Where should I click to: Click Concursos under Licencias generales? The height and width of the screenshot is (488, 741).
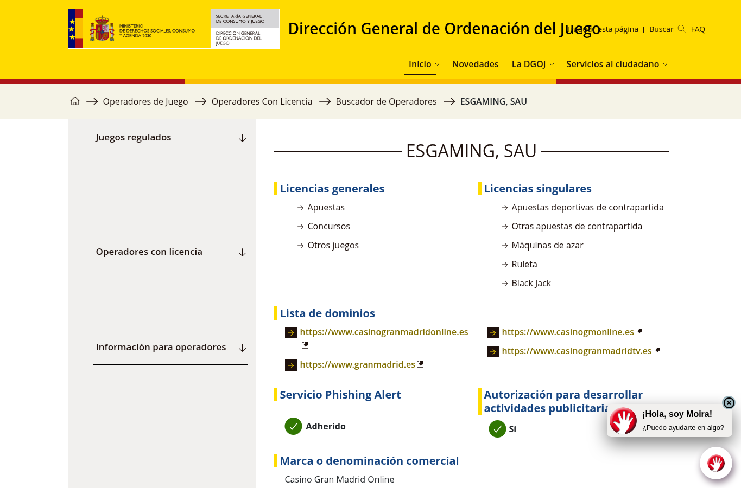coord(328,226)
